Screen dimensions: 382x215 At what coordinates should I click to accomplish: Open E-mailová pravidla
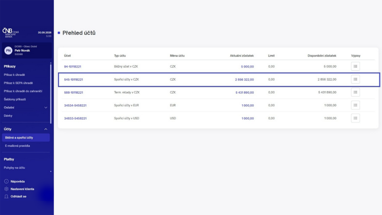(18, 146)
